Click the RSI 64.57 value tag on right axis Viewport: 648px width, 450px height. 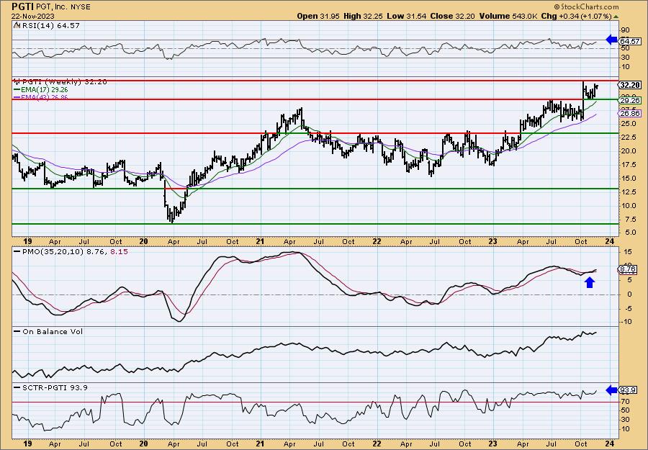point(630,41)
